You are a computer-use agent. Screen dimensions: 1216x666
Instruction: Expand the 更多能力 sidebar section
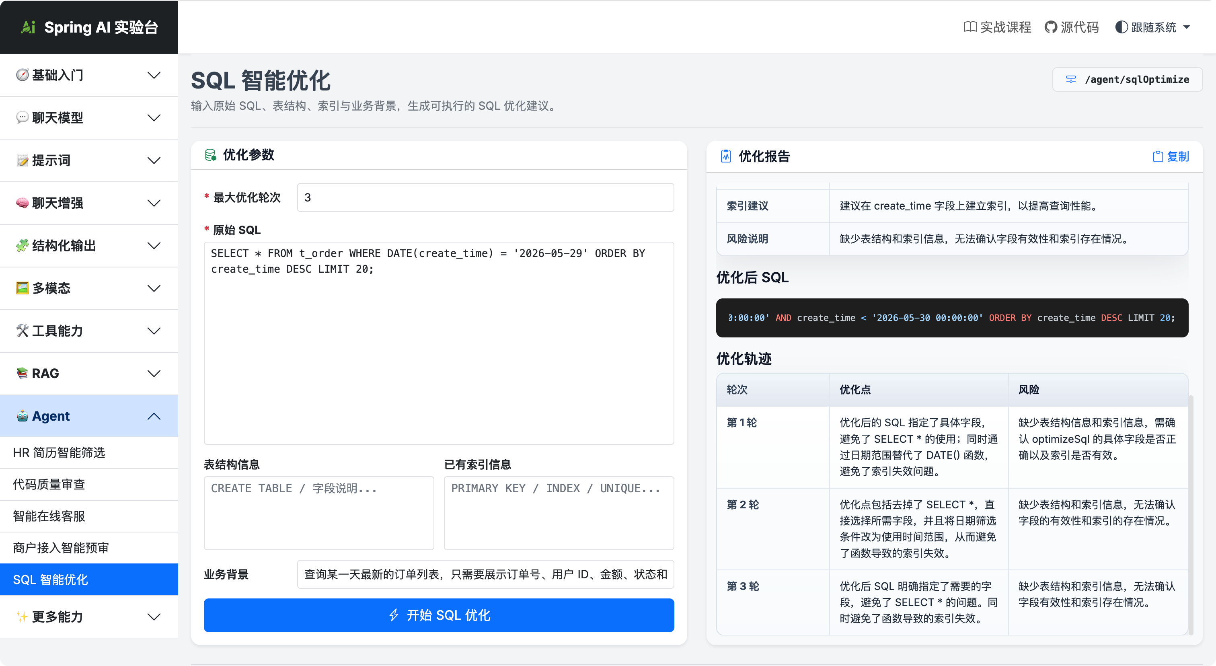(x=89, y=617)
